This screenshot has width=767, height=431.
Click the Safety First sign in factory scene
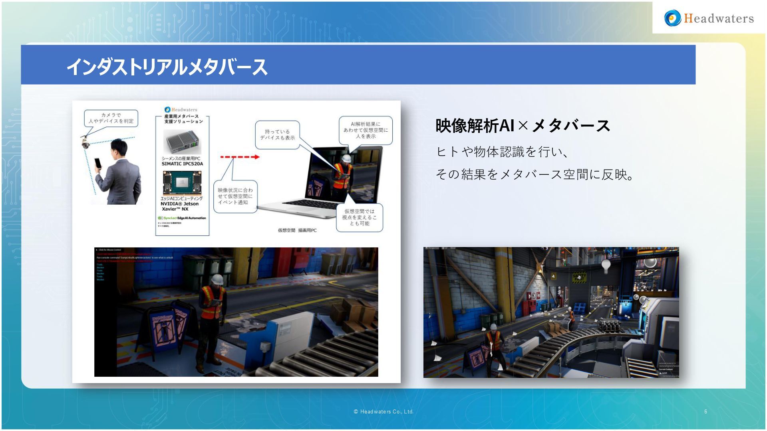tap(579, 277)
